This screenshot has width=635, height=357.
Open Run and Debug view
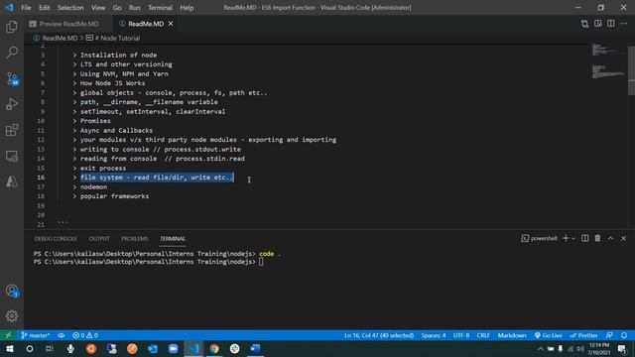pyautogui.click(x=12, y=104)
